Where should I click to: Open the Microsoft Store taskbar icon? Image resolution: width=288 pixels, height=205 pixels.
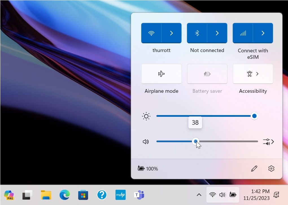point(83,195)
